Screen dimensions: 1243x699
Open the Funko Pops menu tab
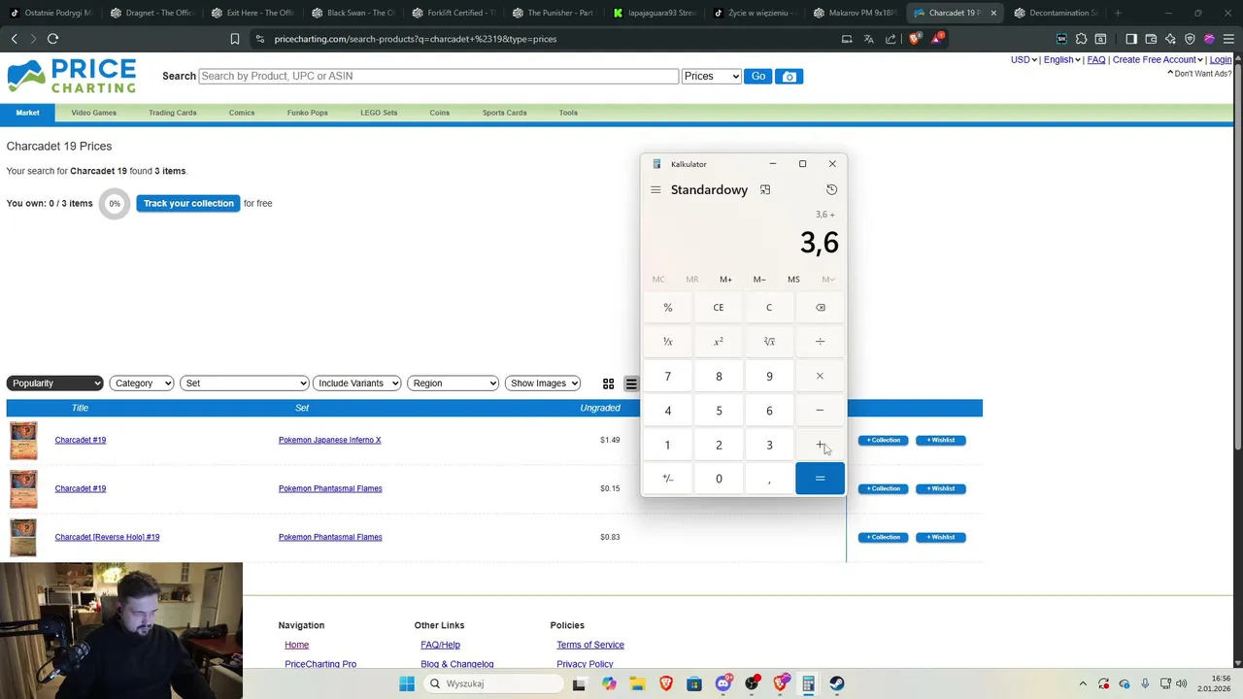click(x=308, y=113)
